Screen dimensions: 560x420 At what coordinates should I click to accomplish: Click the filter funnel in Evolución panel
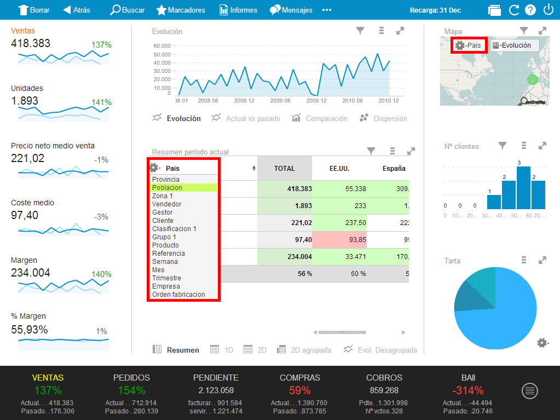pyautogui.click(x=360, y=31)
